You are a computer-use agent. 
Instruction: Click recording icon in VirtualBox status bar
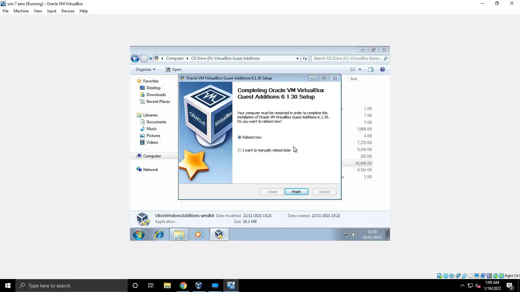coord(483,276)
